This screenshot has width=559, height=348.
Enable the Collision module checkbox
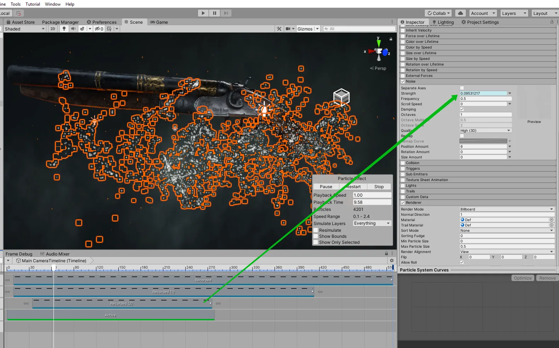[x=403, y=163]
